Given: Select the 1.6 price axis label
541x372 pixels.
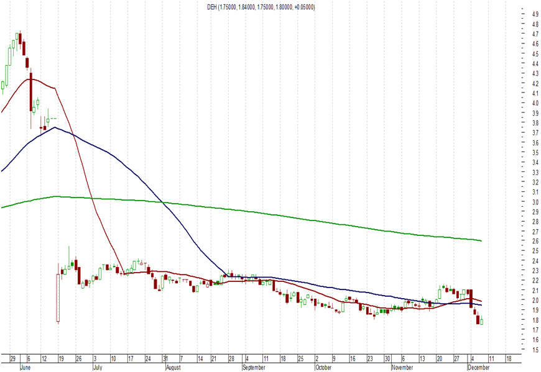Looking at the screenshot, I should coord(535,340).
